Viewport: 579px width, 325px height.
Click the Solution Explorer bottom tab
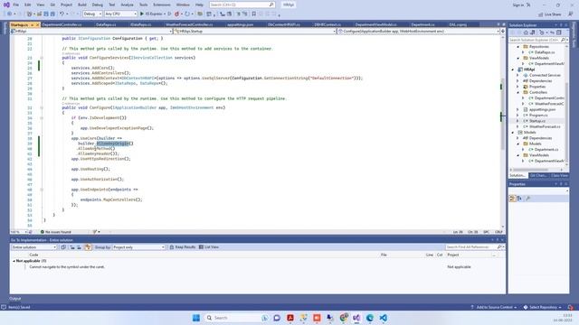point(517,175)
